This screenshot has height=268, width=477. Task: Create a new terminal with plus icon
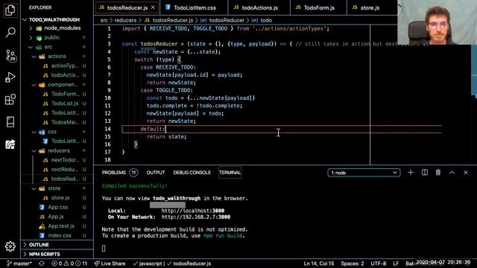(411, 173)
